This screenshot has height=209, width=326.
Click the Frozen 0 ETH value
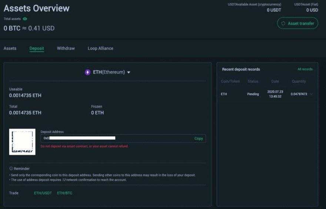[97, 113]
